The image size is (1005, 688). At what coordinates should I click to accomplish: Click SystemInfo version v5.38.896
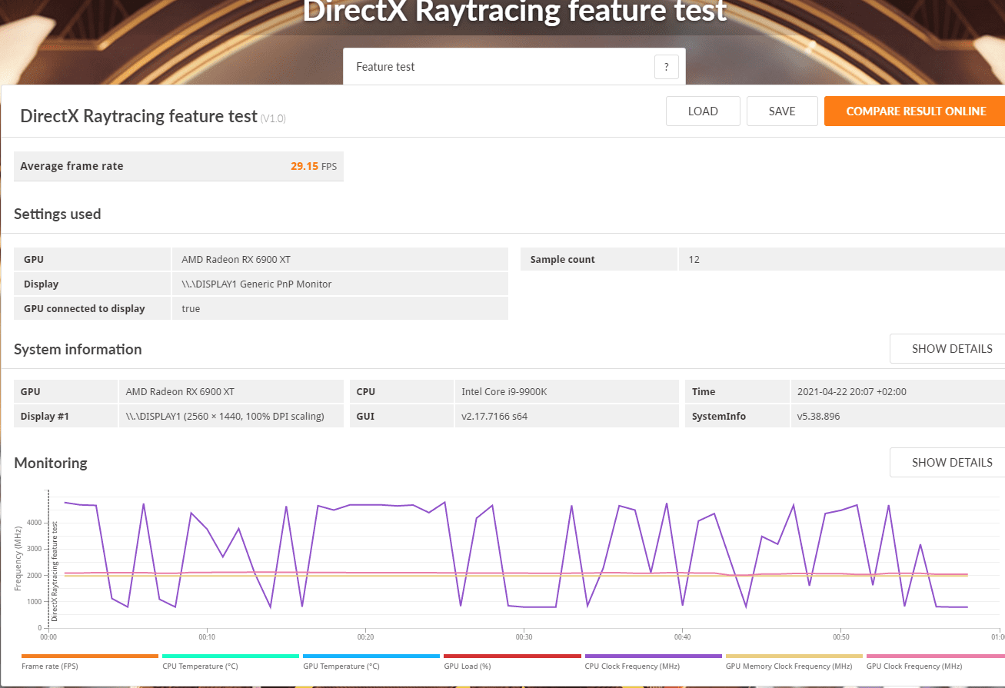(819, 417)
